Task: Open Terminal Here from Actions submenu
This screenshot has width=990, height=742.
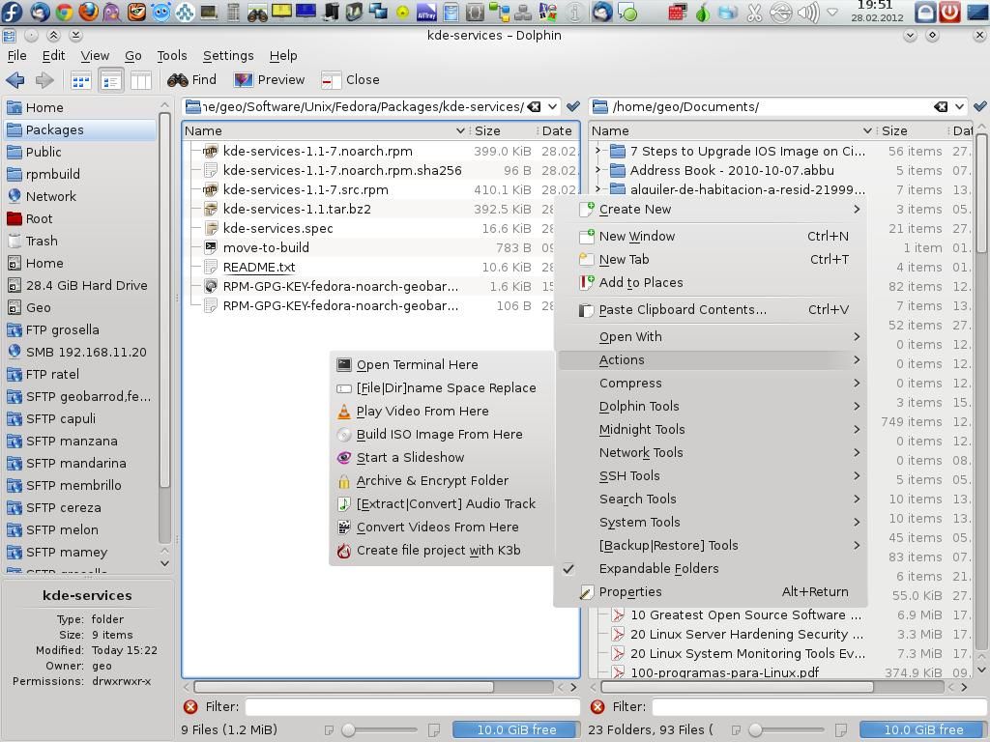Action: 417,364
